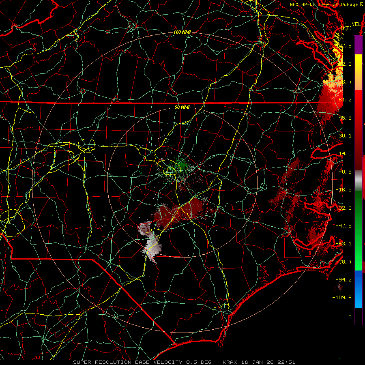365x365 pixels.
Task: Click the TH label below the scale
Action: click(x=348, y=316)
